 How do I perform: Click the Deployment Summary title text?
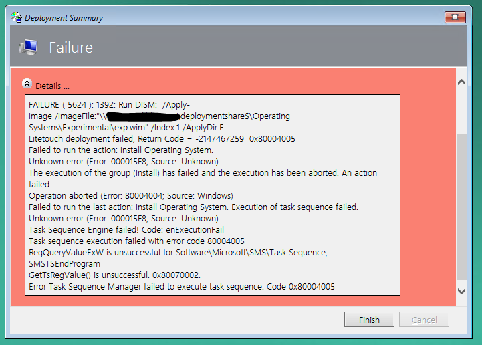(x=64, y=18)
